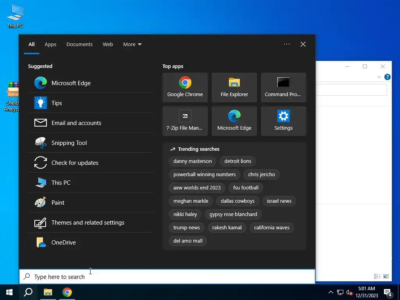Search trending topic trump news

(186, 228)
